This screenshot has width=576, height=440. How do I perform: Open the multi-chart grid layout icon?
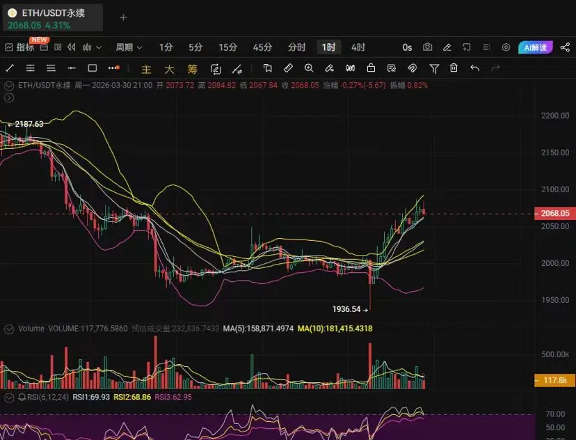pos(58,47)
